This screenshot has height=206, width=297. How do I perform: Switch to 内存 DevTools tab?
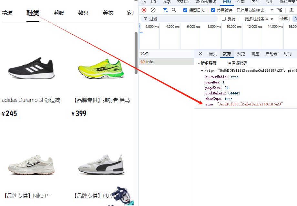(x=255, y=2)
